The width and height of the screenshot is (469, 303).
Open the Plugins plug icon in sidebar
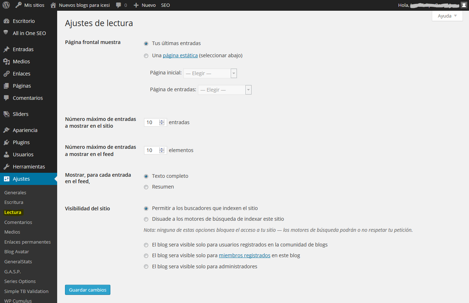point(6,142)
